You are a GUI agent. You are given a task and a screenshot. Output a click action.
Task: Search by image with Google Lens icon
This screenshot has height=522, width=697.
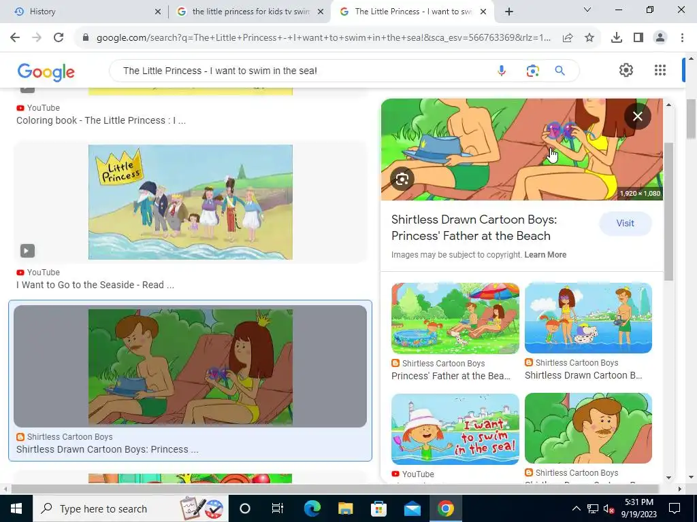[x=532, y=71]
